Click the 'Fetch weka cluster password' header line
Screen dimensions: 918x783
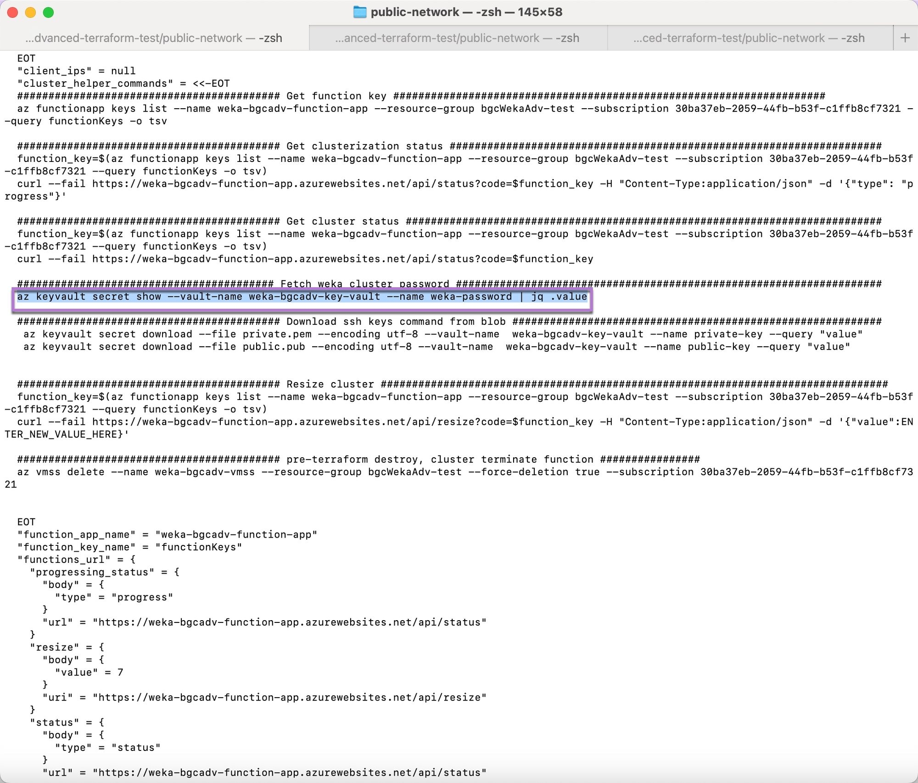pyautogui.click(x=364, y=284)
